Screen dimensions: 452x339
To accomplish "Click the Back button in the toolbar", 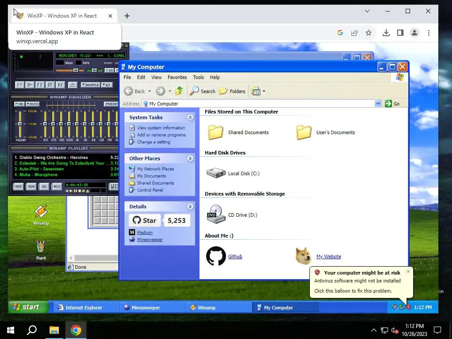I will (x=135, y=91).
